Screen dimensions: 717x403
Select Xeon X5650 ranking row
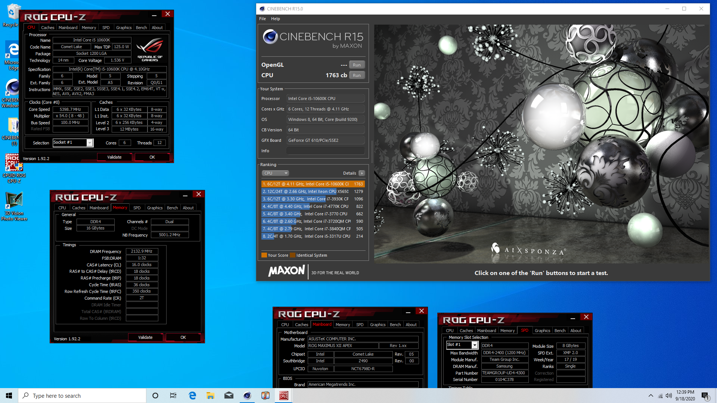[313, 191]
